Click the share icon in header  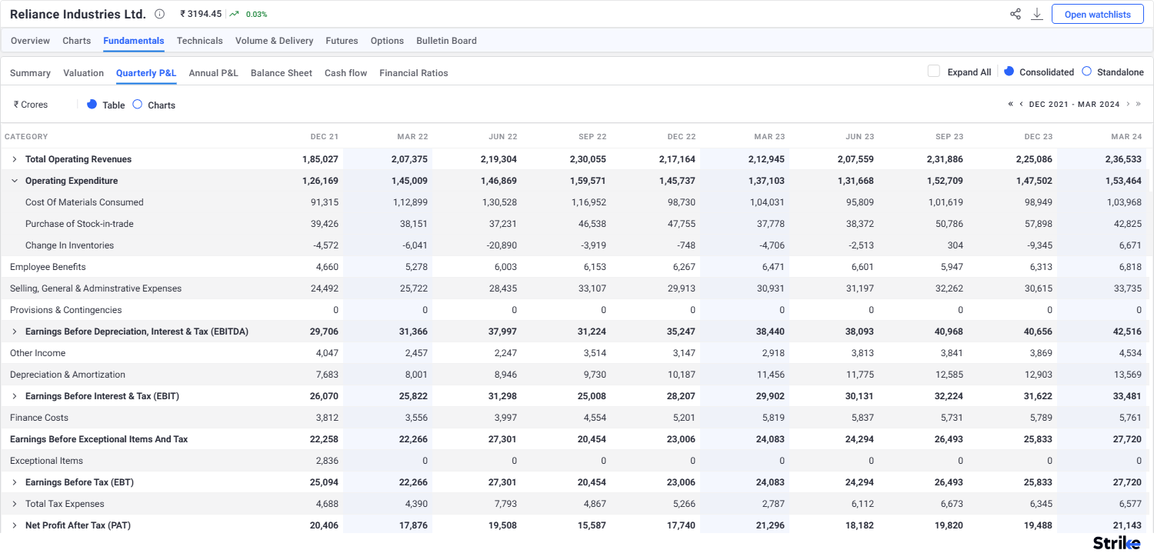click(x=1016, y=14)
